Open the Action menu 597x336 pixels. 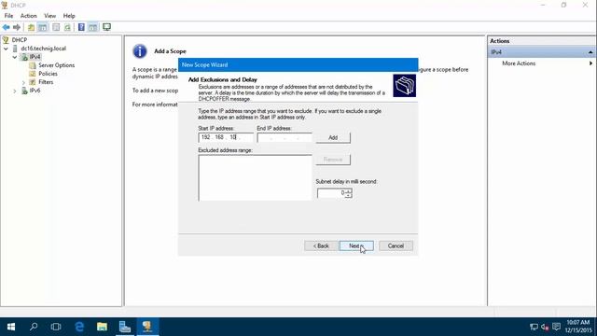coord(29,16)
